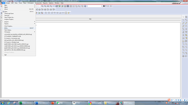Click the Zoom In toolbar icon

click(42, 6)
